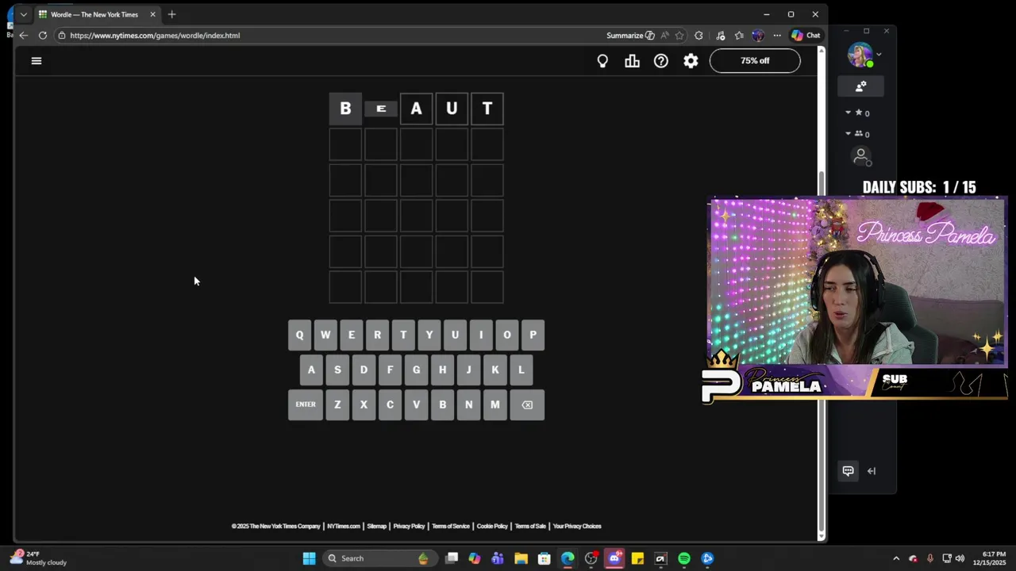This screenshot has height=571, width=1016.
Task: Select the Wordle — The New York Times tab
Action: click(x=94, y=14)
